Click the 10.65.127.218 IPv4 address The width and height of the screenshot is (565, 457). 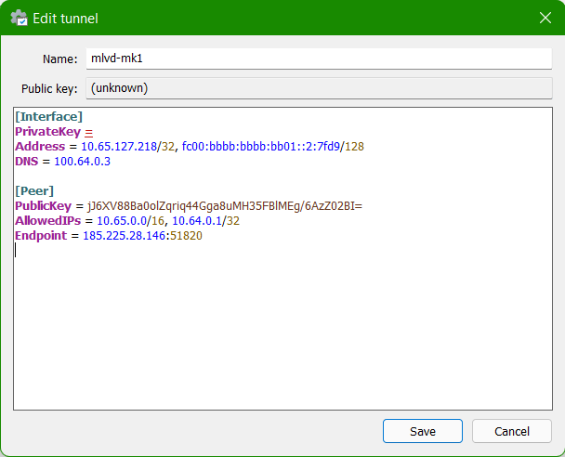pyautogui.click(x=120, y=147)
